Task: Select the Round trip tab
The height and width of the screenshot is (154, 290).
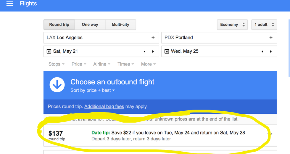Action: pos(59,25)
